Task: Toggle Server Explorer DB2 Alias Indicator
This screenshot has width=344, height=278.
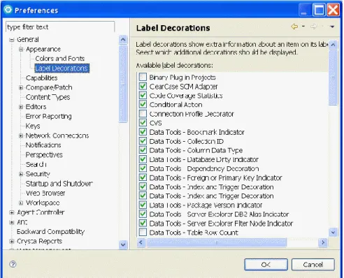Action: tap(143, 214)
